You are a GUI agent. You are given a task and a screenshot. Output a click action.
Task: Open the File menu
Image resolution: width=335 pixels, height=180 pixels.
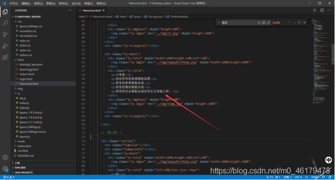14,3
